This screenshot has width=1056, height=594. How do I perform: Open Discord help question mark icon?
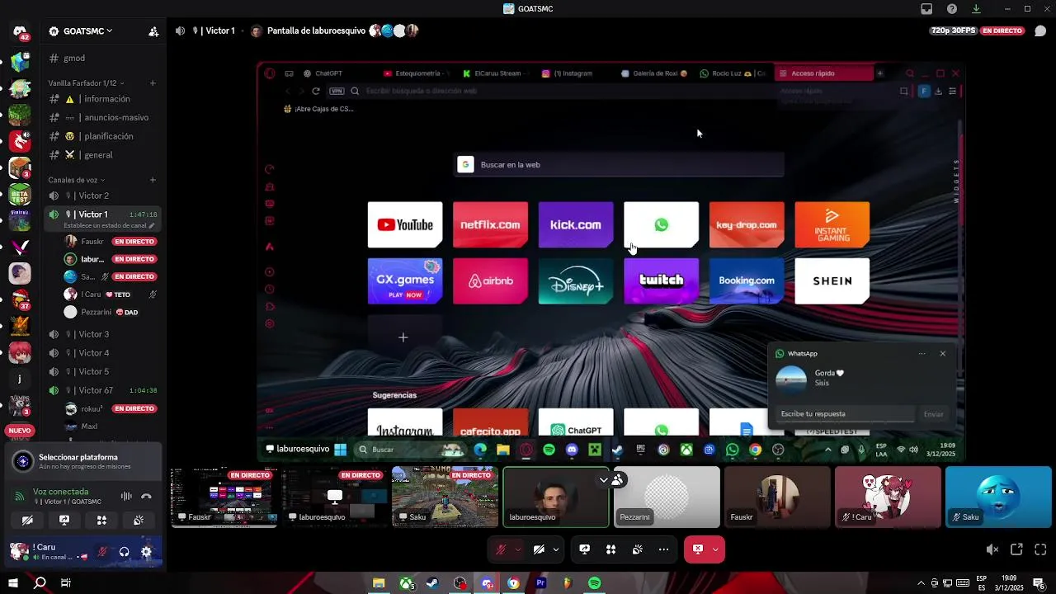[952, 9]
